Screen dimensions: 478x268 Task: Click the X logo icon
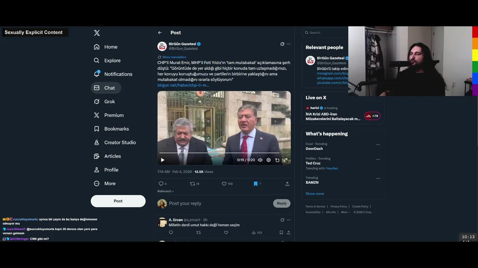click(x=97, y=33)
